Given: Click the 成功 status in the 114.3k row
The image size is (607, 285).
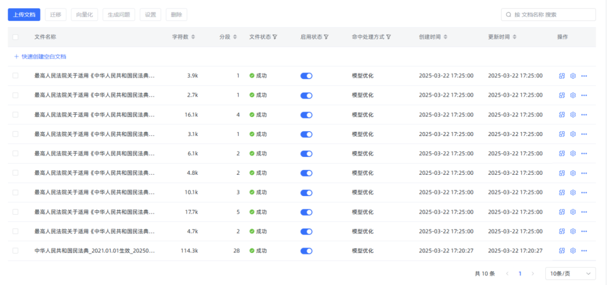Looking at the screenshot, I should click(258, 251).
